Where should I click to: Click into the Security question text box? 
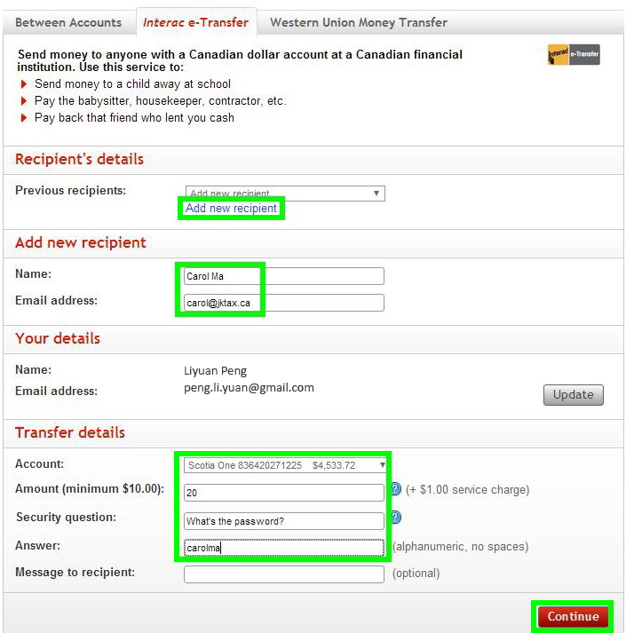(x=284, y=520)
